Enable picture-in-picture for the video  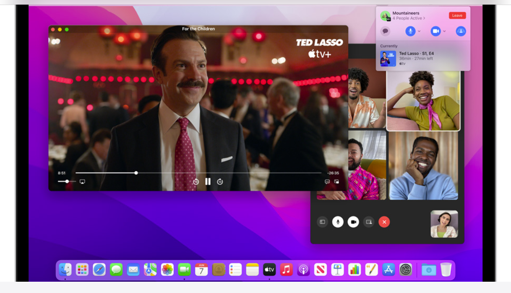coord(336,182)
